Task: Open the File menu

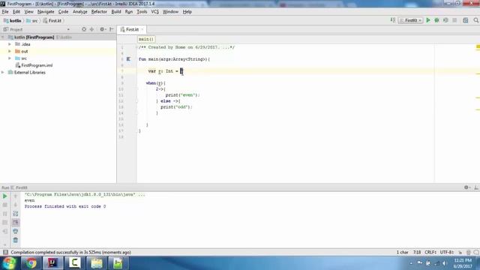Action: [5, 12]
